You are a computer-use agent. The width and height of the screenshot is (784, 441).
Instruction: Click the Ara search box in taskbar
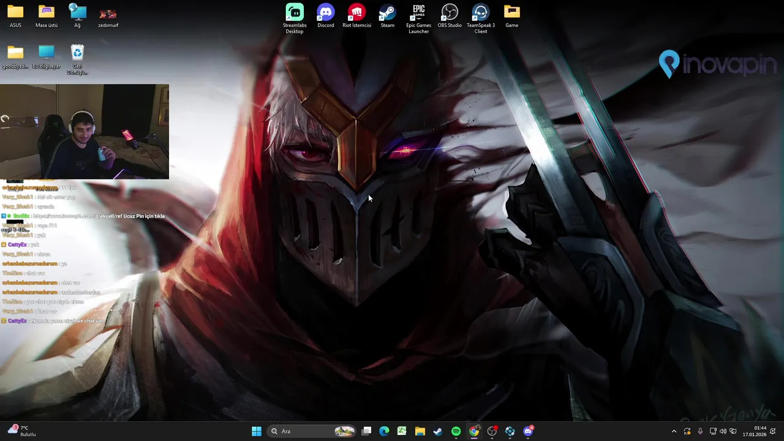312,431
